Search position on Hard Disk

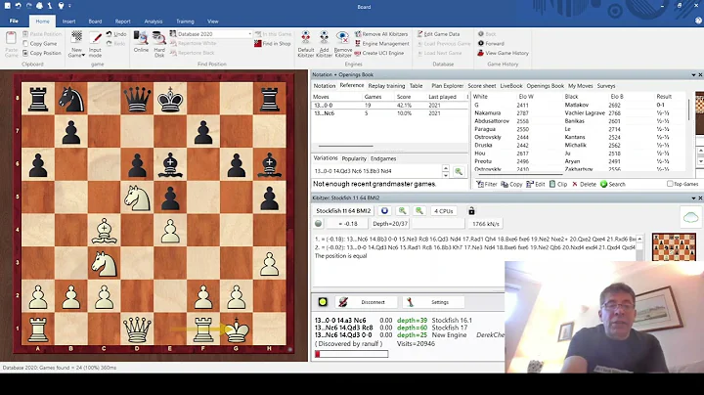159,44
